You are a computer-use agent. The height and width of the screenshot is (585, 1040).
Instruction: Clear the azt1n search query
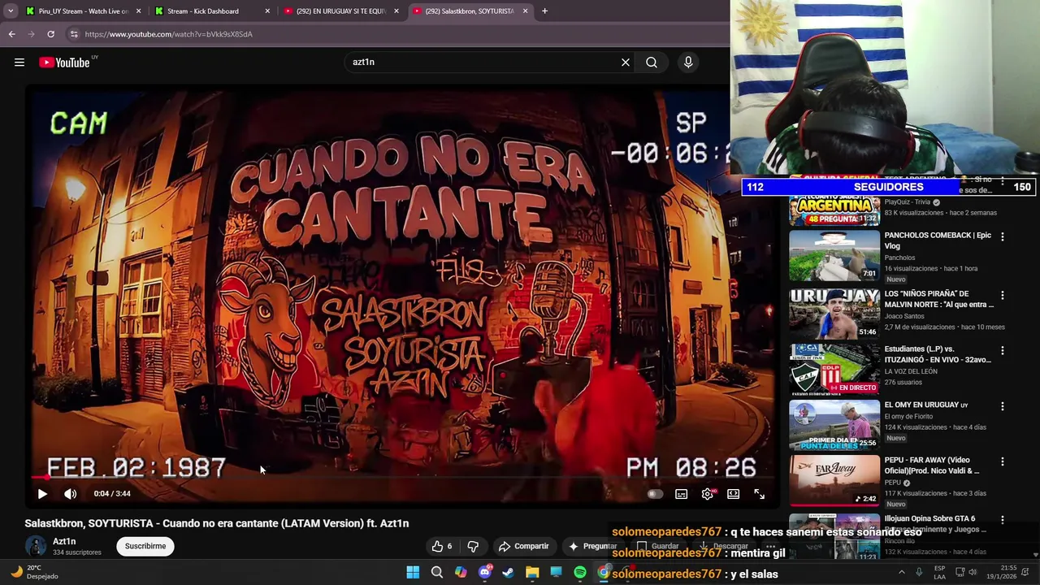[x=626, y=62]
